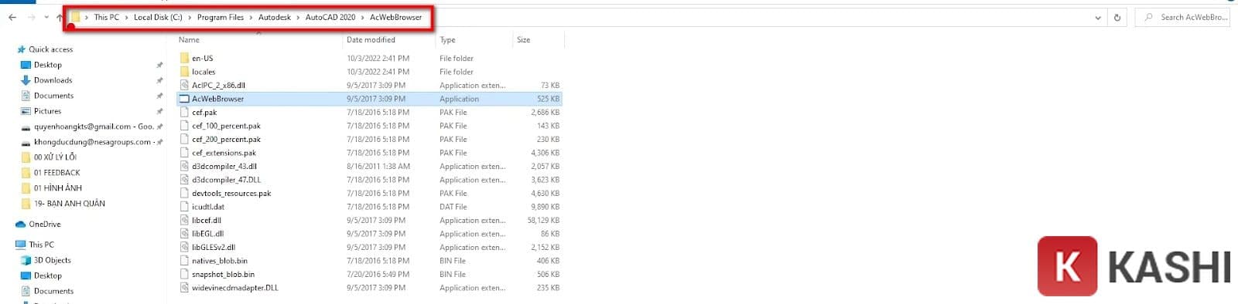Click the search magnifier icon

(x=1148, y=17)
